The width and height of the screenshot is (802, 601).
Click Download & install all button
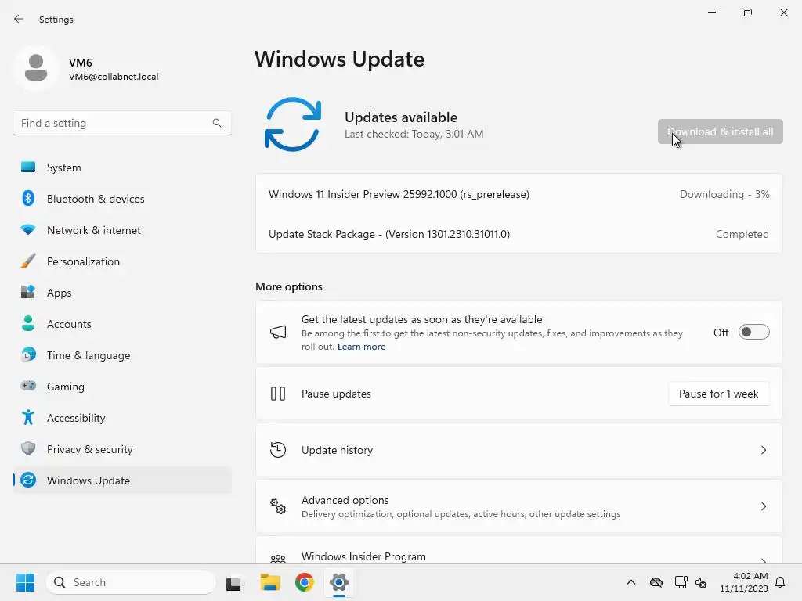(721, 131)
